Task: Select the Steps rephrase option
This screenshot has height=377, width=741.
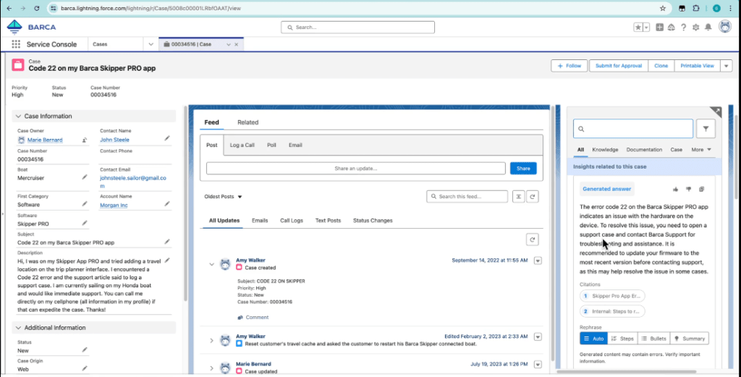Action: pyautogui.click(x=622, y=338)
